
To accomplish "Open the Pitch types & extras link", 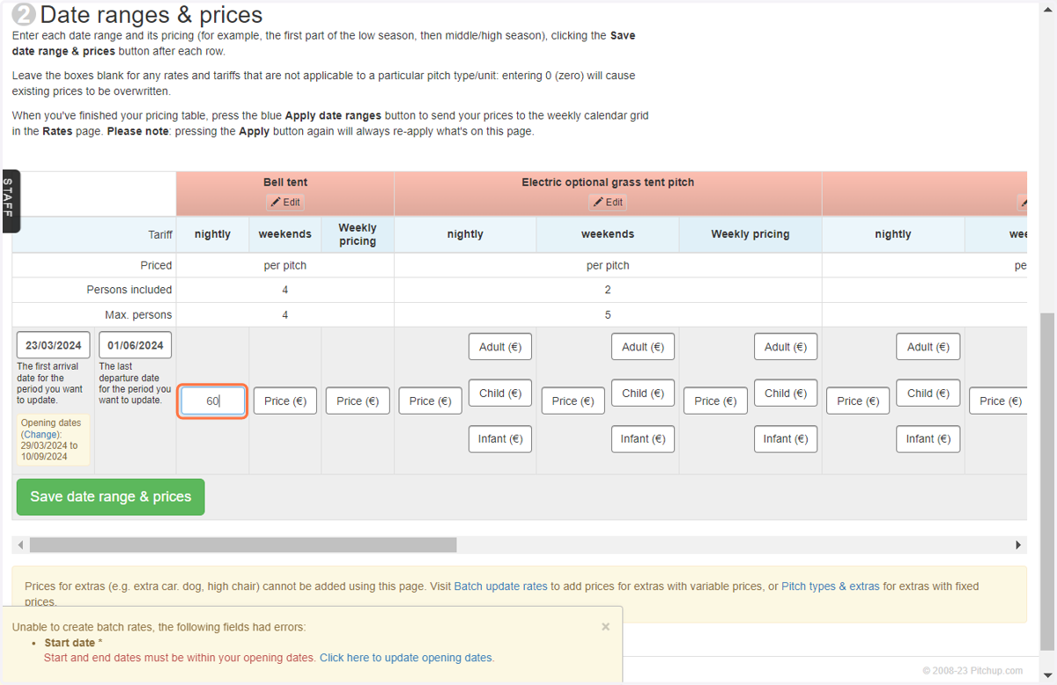I will click(x=831, y=586).
